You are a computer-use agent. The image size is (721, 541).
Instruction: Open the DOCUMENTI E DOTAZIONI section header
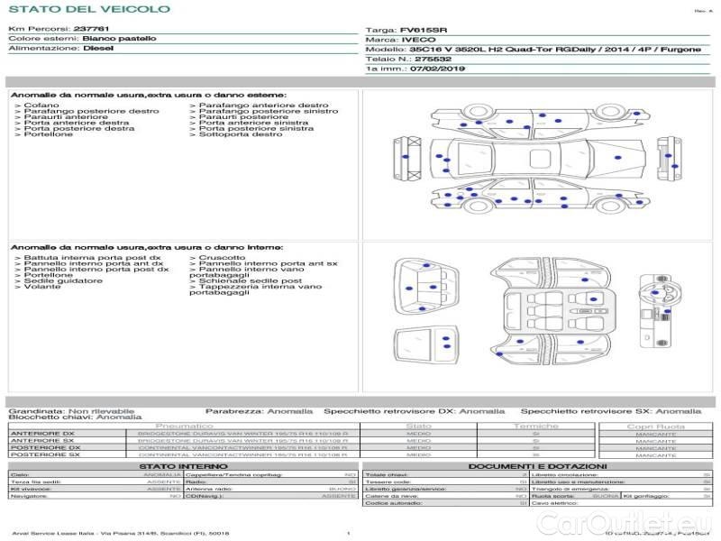[x=537, y=466]
